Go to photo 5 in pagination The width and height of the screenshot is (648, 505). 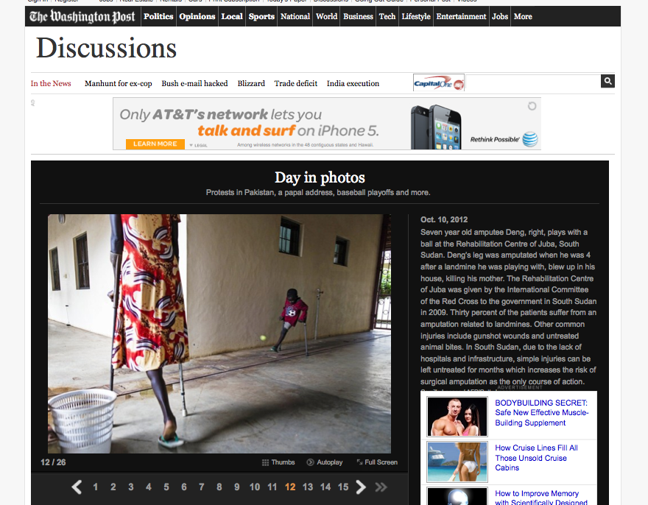tap(166, 487)
